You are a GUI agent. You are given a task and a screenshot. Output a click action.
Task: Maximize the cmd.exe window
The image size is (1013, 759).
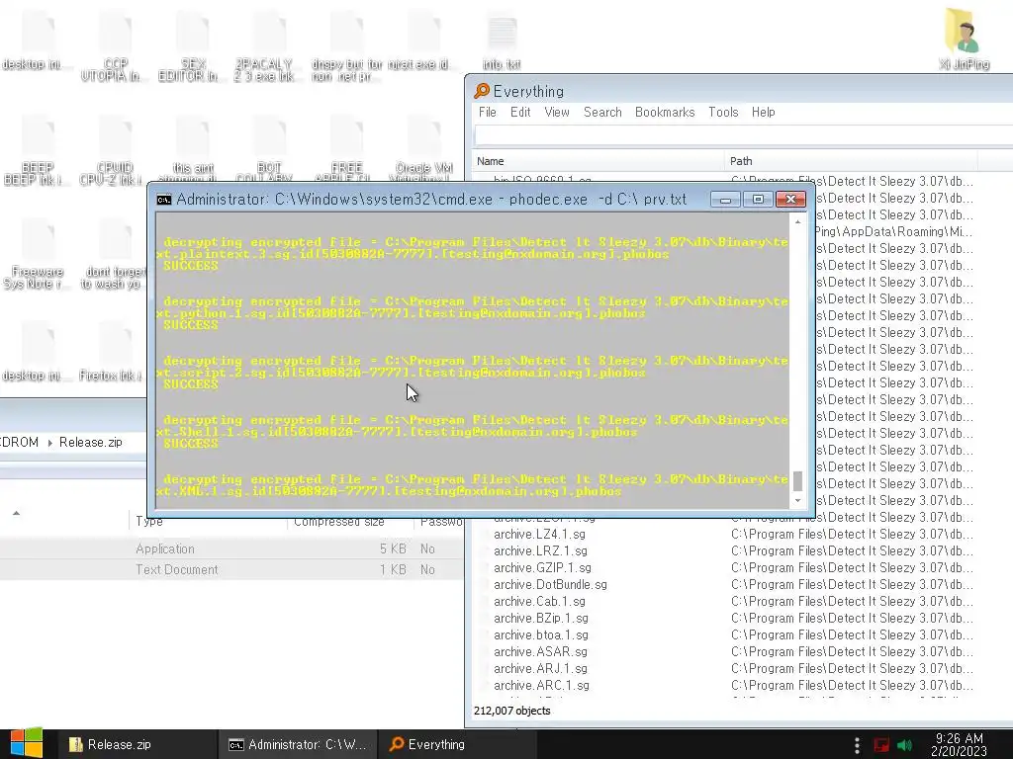758,200
